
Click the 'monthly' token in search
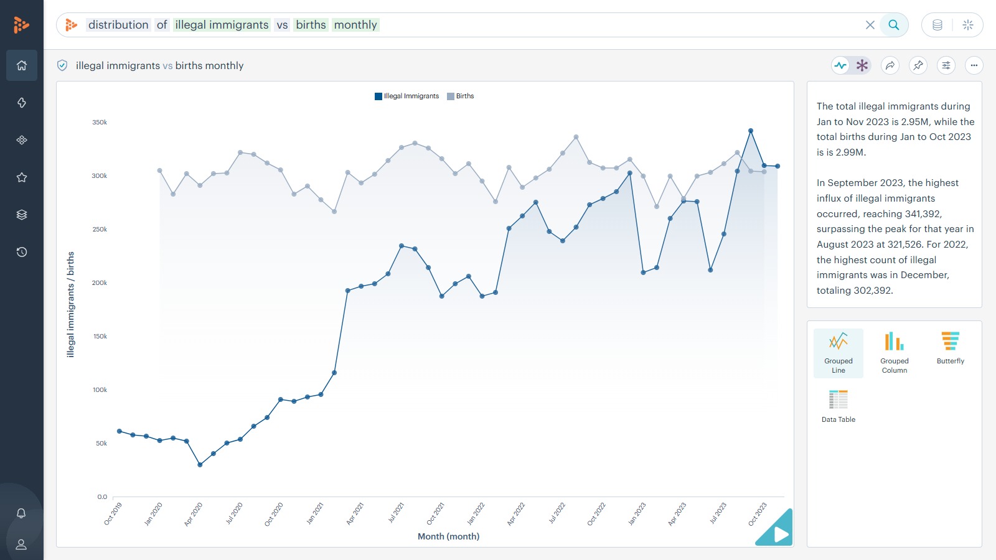tap(355, 25)
